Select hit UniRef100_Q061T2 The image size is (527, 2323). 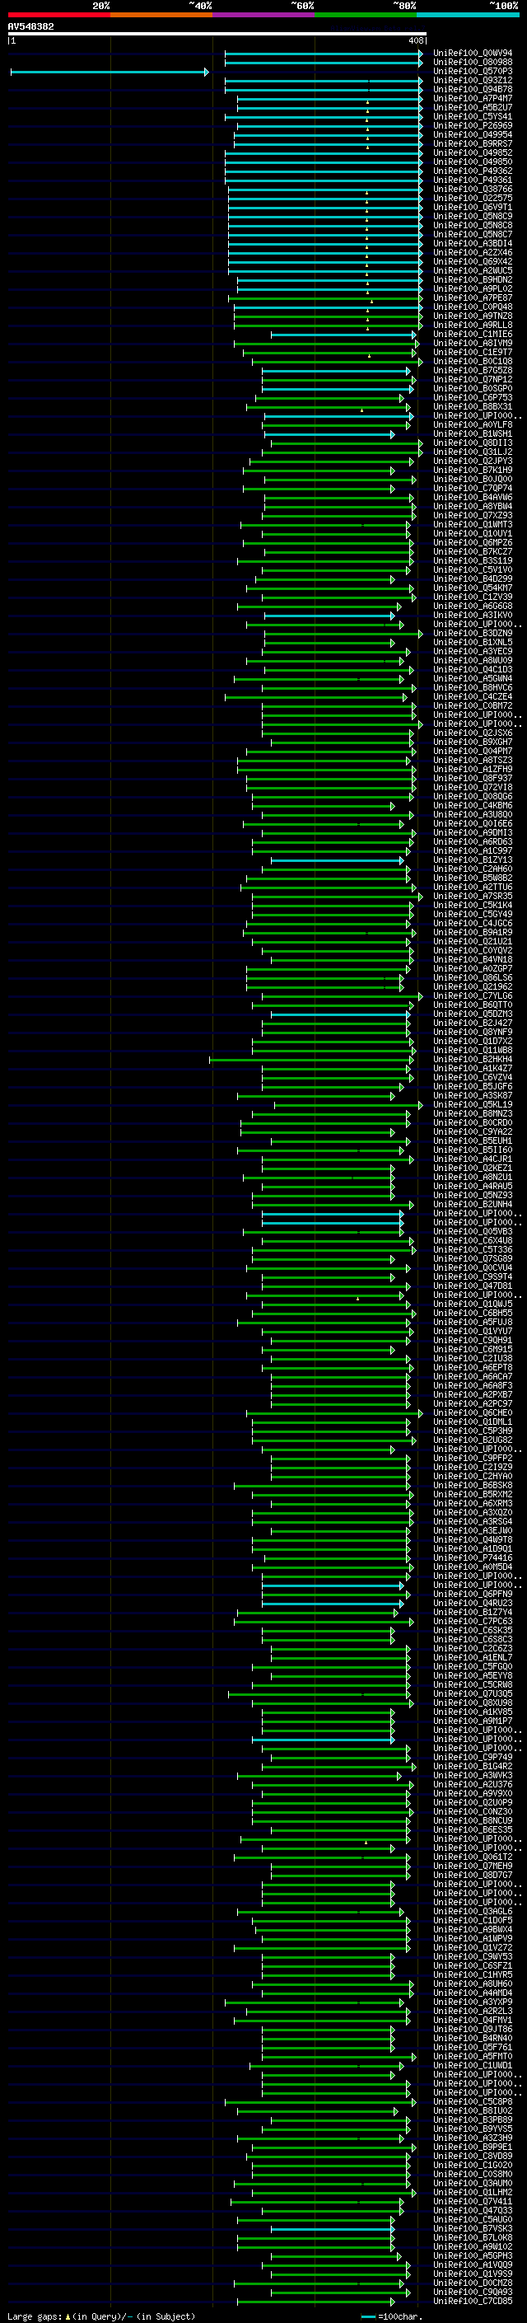click(x=473, y=1857)
